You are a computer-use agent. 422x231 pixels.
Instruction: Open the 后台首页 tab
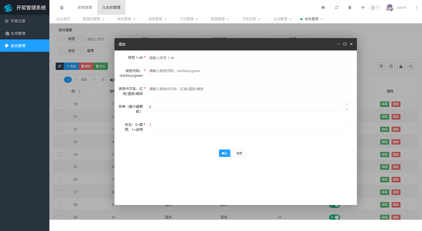click(64, 19)
